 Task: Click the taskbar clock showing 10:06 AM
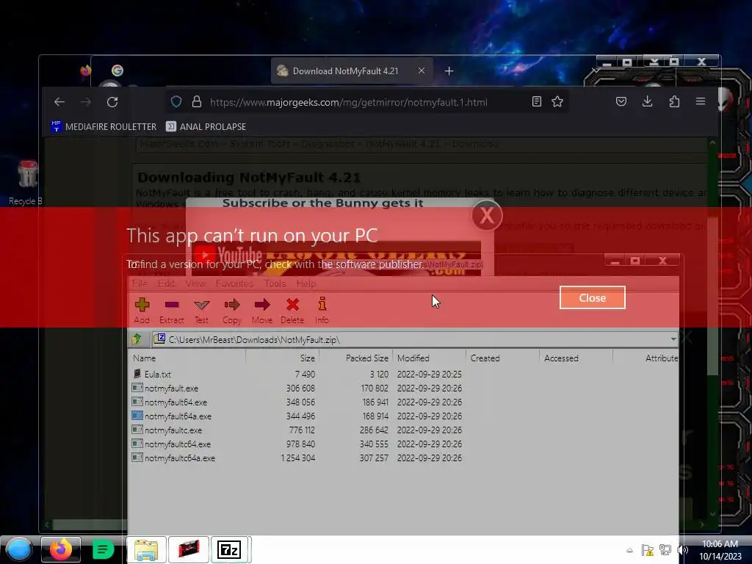pos(720,550)
